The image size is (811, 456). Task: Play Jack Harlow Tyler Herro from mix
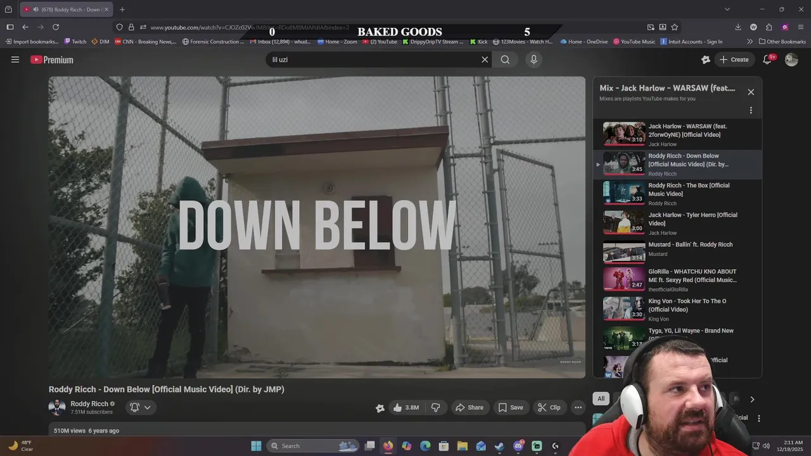[x=677, y=223]
